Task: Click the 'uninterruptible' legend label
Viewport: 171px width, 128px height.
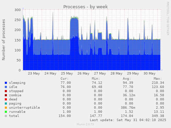Action: click(x=24, y=108)
